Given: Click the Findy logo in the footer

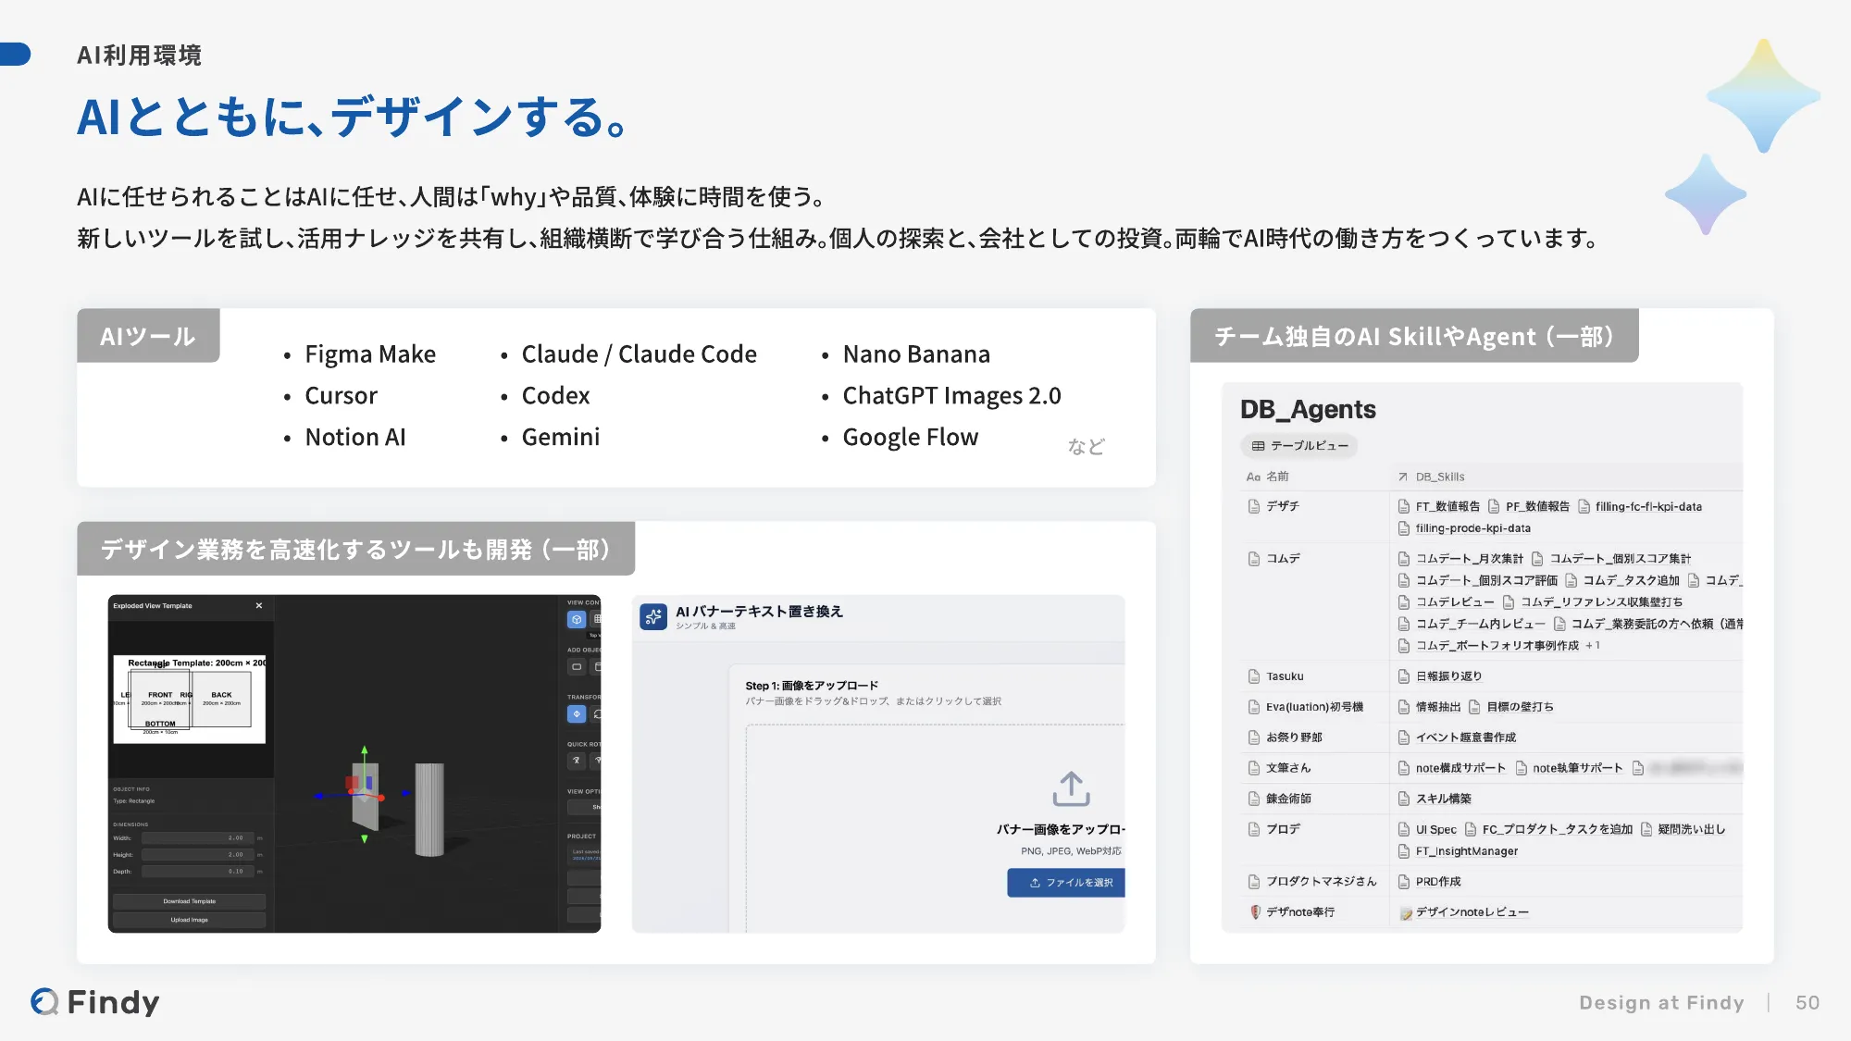Looking at the screenshot, I should pos(95,1001).
